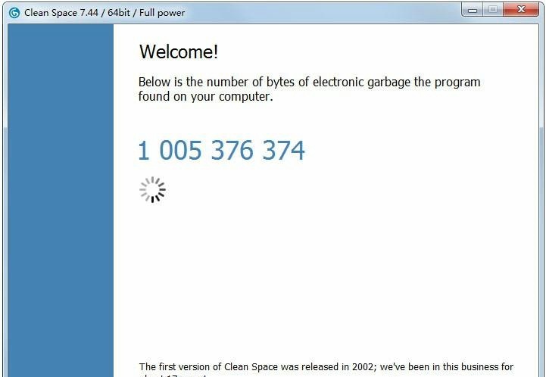Click the 1 005 376 374 bytes number
546x377 pixels.
click(x=221, y=151)
